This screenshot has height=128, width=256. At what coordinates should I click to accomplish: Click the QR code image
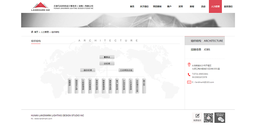(208, 117)
